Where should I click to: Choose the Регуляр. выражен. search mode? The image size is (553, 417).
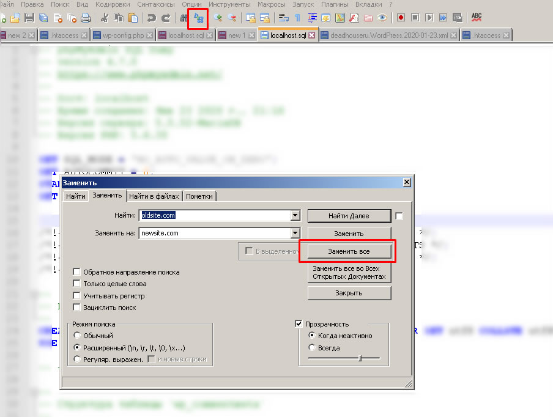pyautogui.click(x=77, y=359)
